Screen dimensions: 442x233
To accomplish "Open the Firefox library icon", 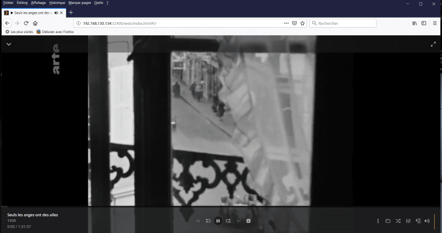I will [415, 23].
